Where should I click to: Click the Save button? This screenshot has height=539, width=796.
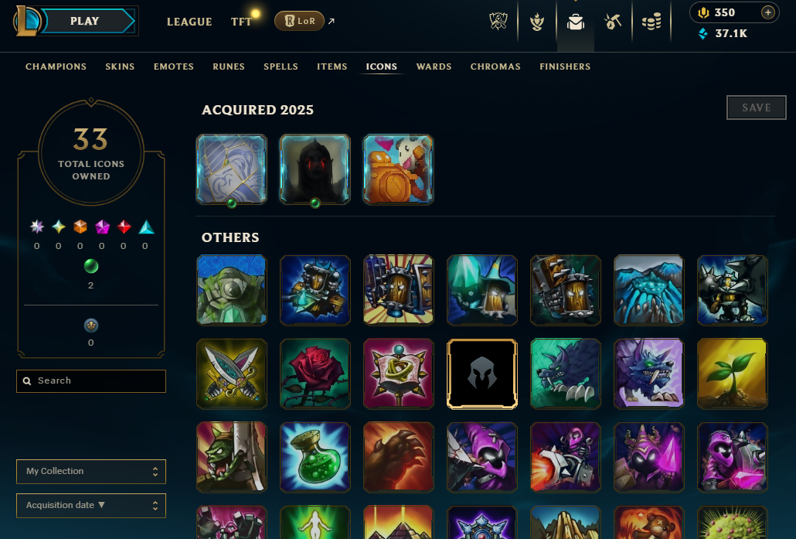757,107
